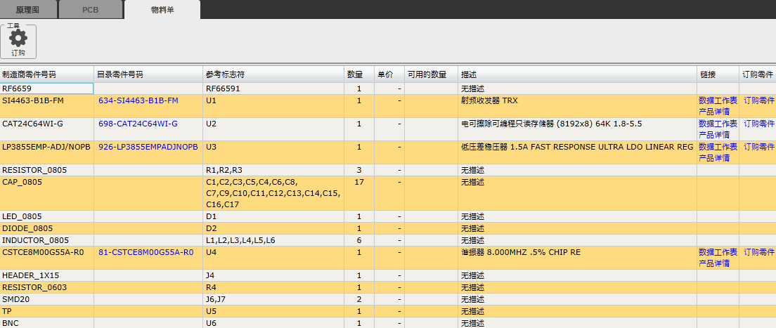The height and width of the screenshot is (328, 776).
Task: Select the CSTCE8M00G55A-R0 part cell
Action: click(x=46, y=258)
